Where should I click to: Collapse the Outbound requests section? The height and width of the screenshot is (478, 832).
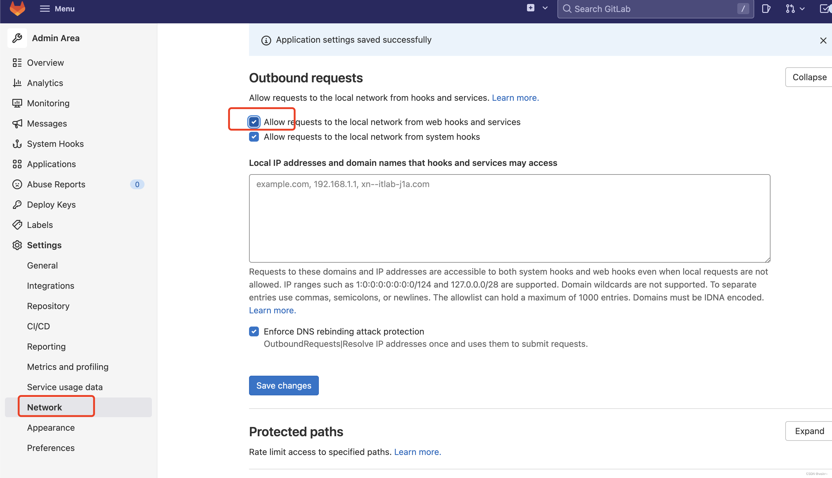[809, 77]
